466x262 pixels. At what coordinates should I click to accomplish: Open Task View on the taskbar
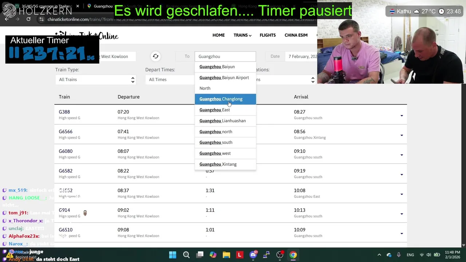[200, 255]
